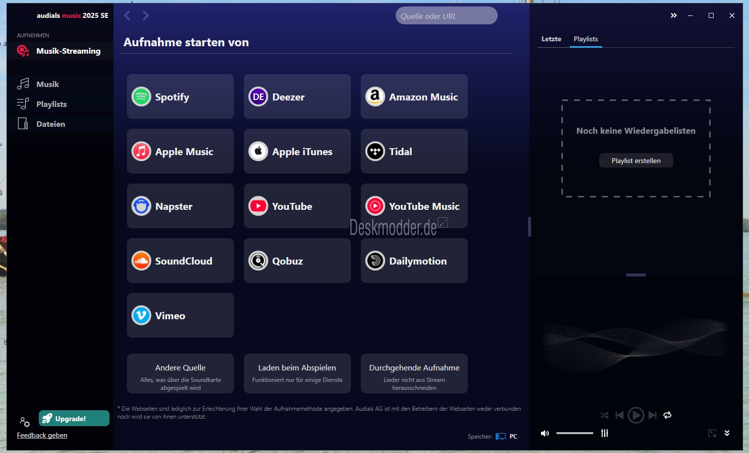Click the PC storage icon
The height and width of the screenshot is (453, 749).
pos(501,436)
